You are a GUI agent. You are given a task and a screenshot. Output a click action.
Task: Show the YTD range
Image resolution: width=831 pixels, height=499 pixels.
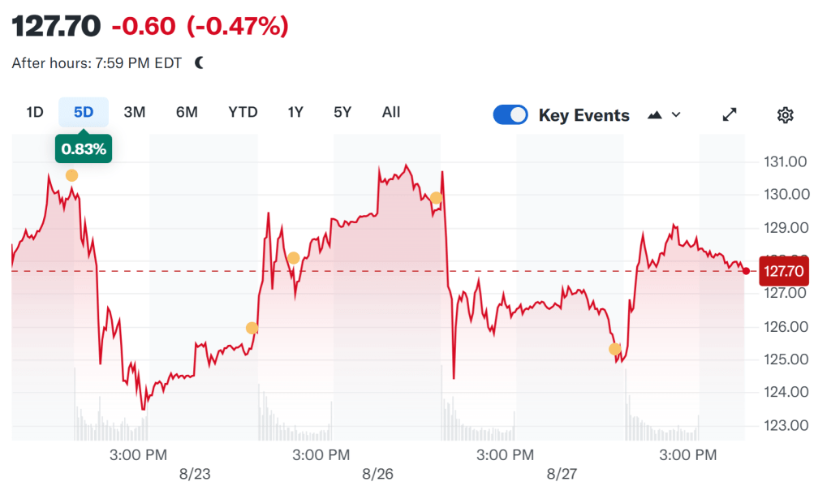click(243, 112)
